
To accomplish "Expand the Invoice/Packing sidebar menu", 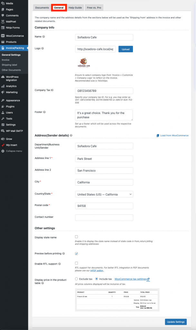I will [x=14, y=48].
